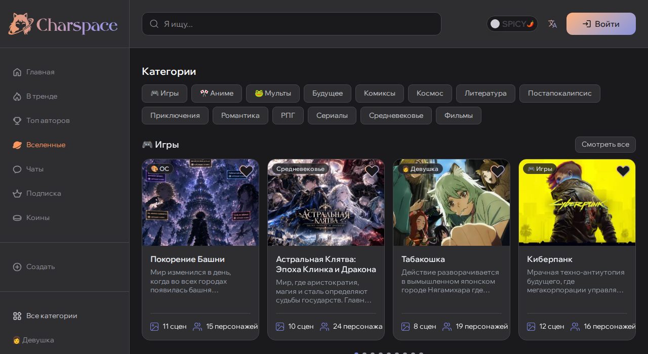Select Девушка in the sidebar

tap(33, 340)
